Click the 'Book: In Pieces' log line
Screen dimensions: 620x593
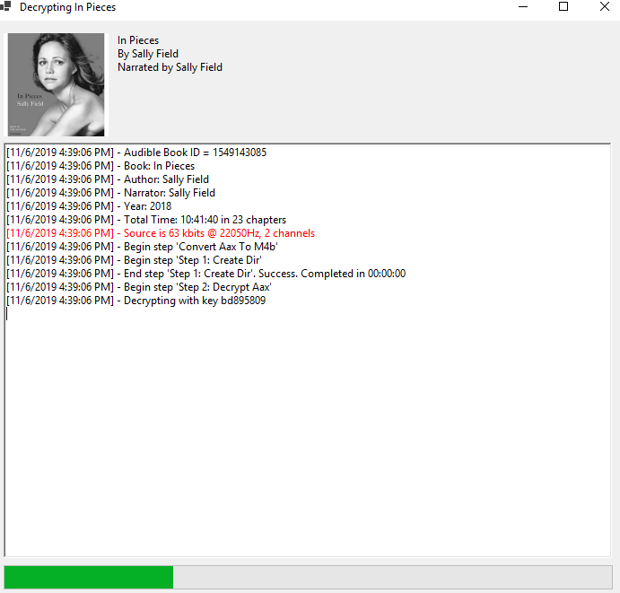pyautogui.click(x=100, y=166)
